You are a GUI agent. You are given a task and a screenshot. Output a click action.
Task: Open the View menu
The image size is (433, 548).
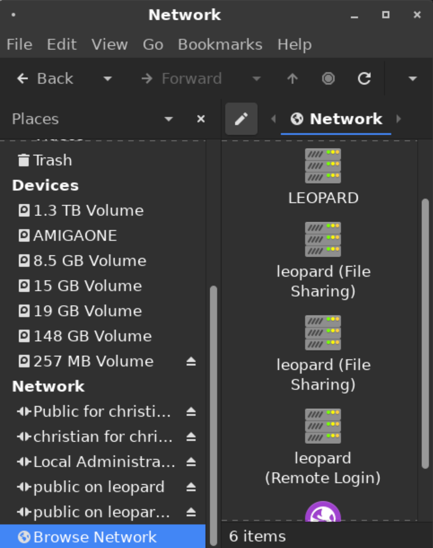click(x=110, y=44)
